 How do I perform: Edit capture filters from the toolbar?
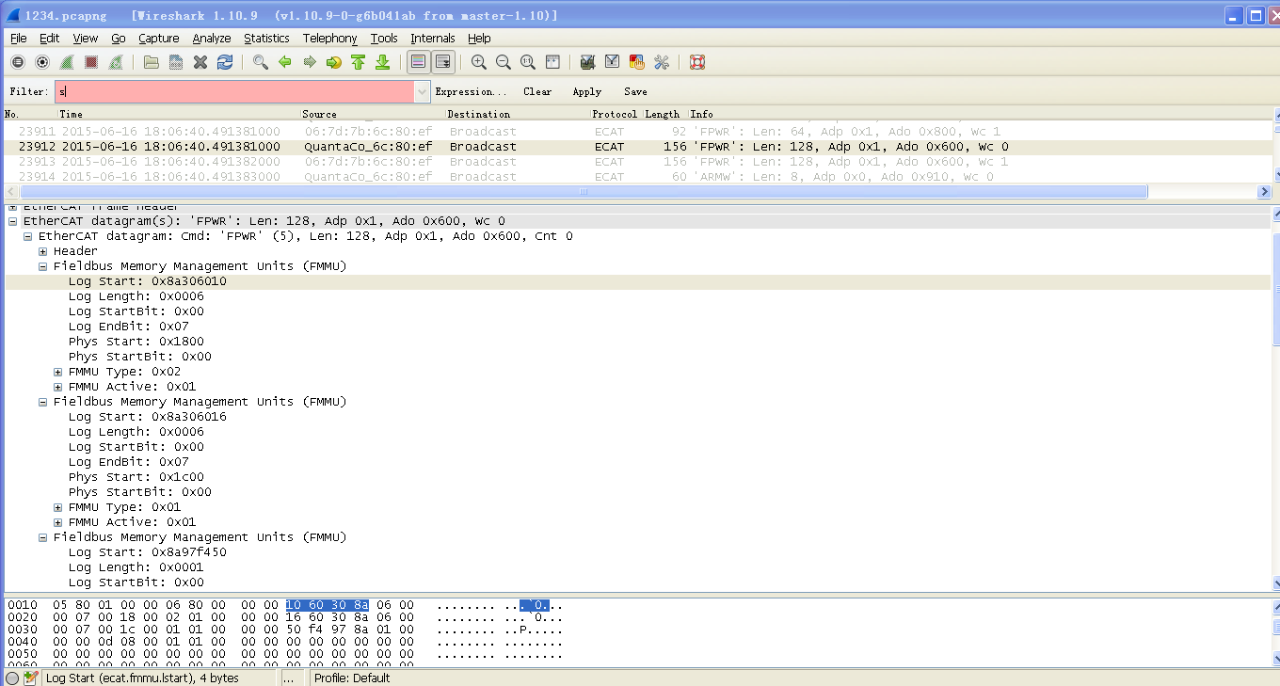(x=588, y=62)
